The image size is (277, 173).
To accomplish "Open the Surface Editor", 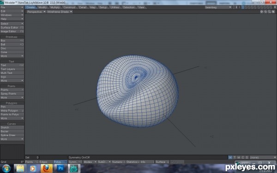I will click(x=12, y=28).
